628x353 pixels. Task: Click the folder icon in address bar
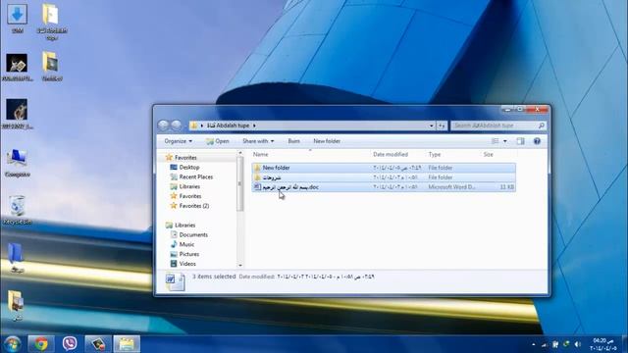[194, 126]
